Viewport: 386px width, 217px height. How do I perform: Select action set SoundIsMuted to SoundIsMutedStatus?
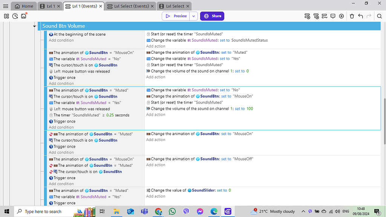[x=207, y=40]
